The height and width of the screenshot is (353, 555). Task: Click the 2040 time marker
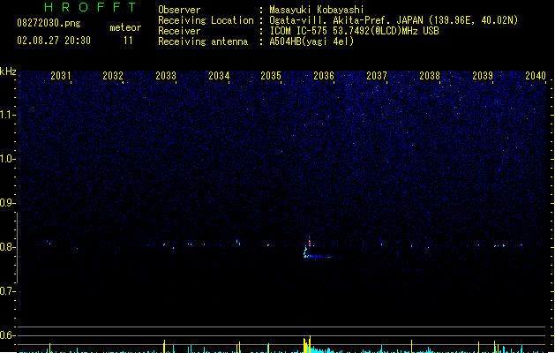pyautogui.click(x=536, y=76)
